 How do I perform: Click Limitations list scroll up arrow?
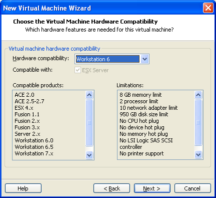click(198, 95)
